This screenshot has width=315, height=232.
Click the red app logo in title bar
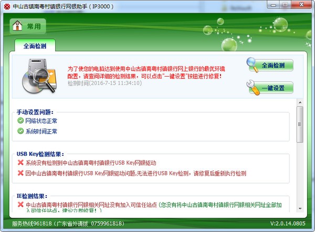[7, 7]
